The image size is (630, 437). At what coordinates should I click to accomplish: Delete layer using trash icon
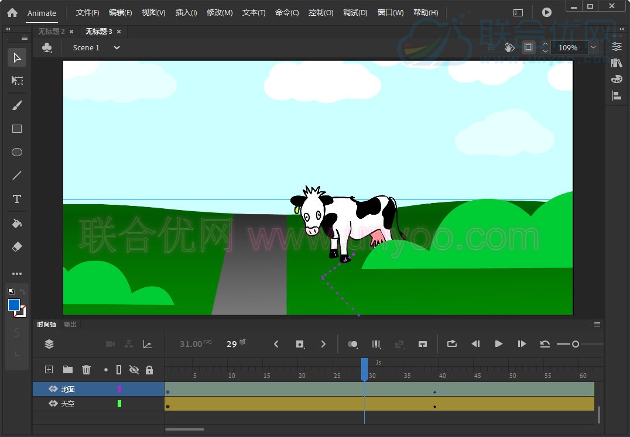pyautogui.click(x=86, y=370)
